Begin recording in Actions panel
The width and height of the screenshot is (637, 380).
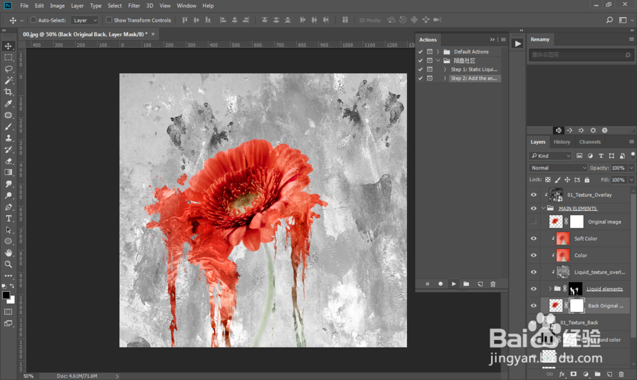(440, 284)
